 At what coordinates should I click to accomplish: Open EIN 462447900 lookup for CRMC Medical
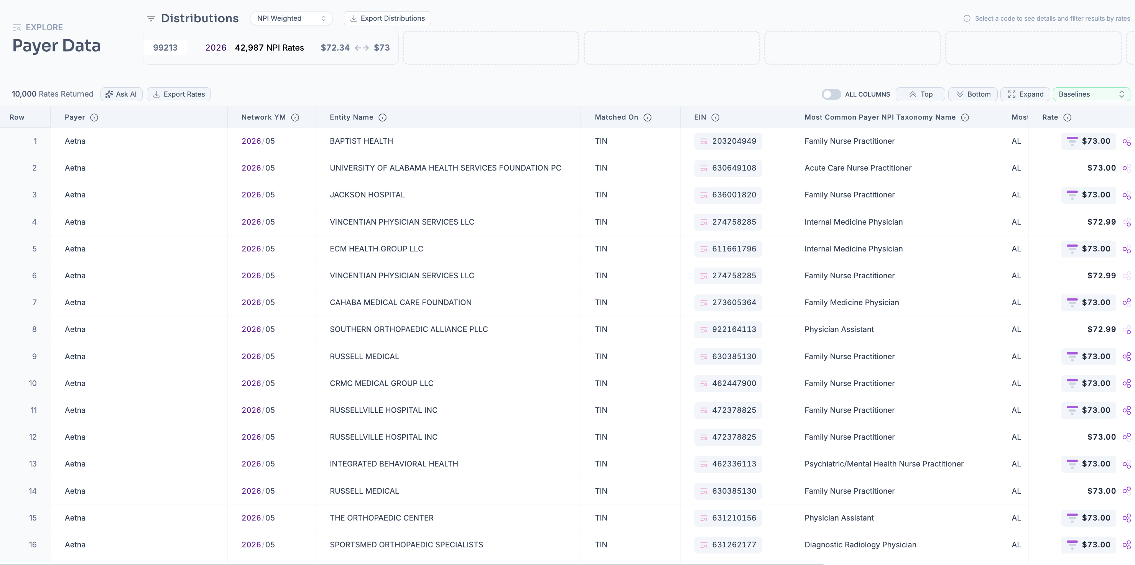(x=728, y=384)
